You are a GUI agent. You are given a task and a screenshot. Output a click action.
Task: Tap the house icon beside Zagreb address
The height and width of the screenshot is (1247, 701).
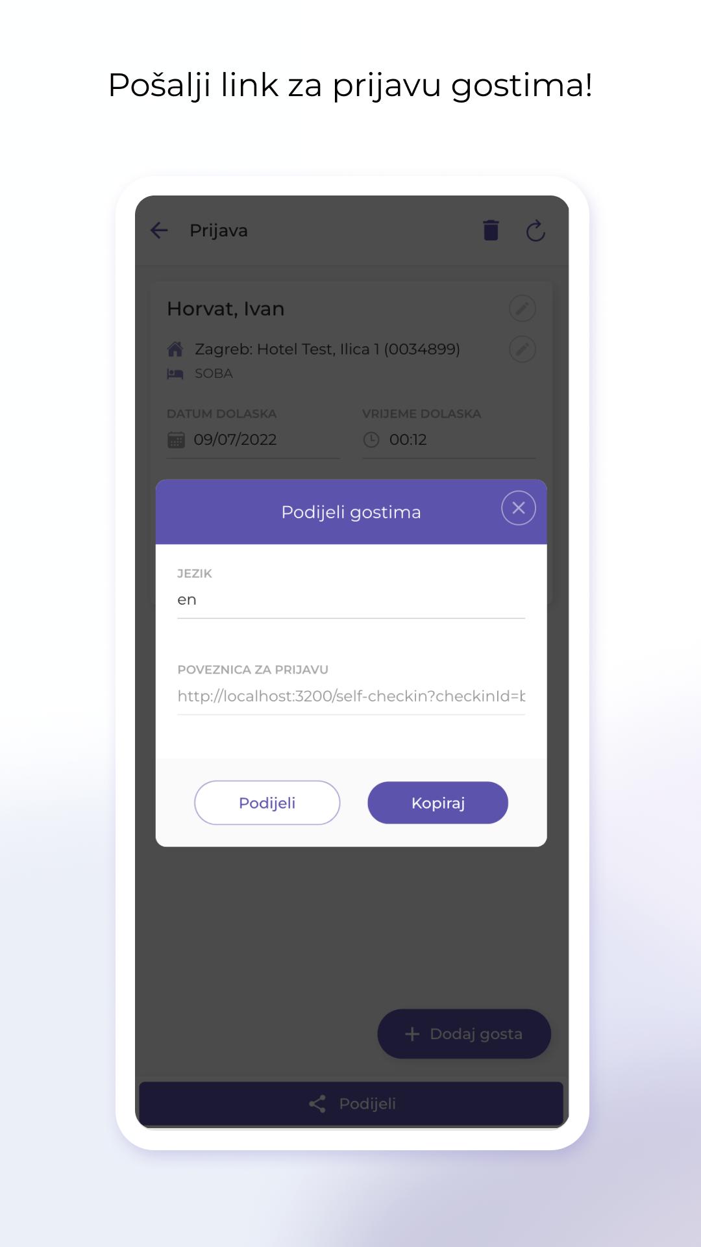click(x=175, y=349)
